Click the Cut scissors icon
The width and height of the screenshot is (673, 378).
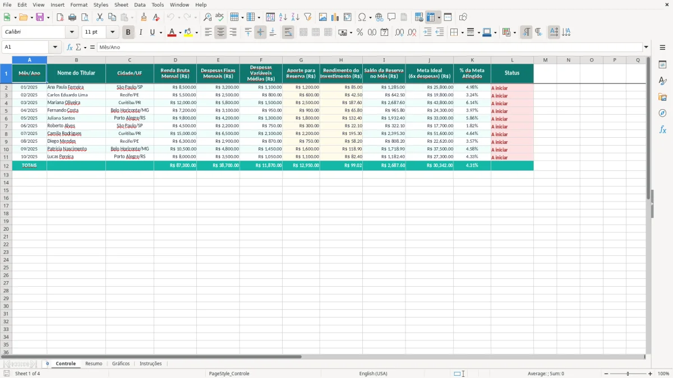pyautogui.click(x=100, y=17)
